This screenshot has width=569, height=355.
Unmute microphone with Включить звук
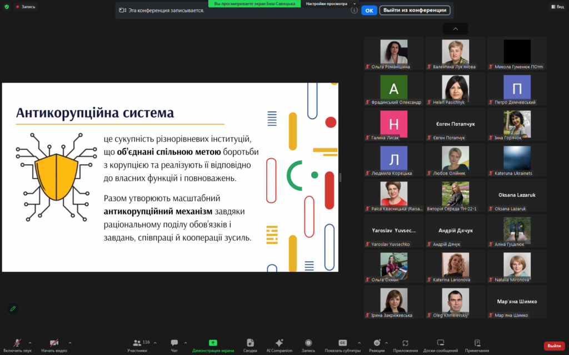[17, 343]
